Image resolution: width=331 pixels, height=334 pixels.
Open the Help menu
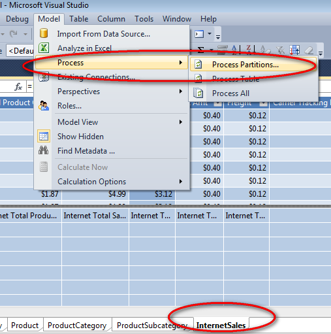click(208, 19)
